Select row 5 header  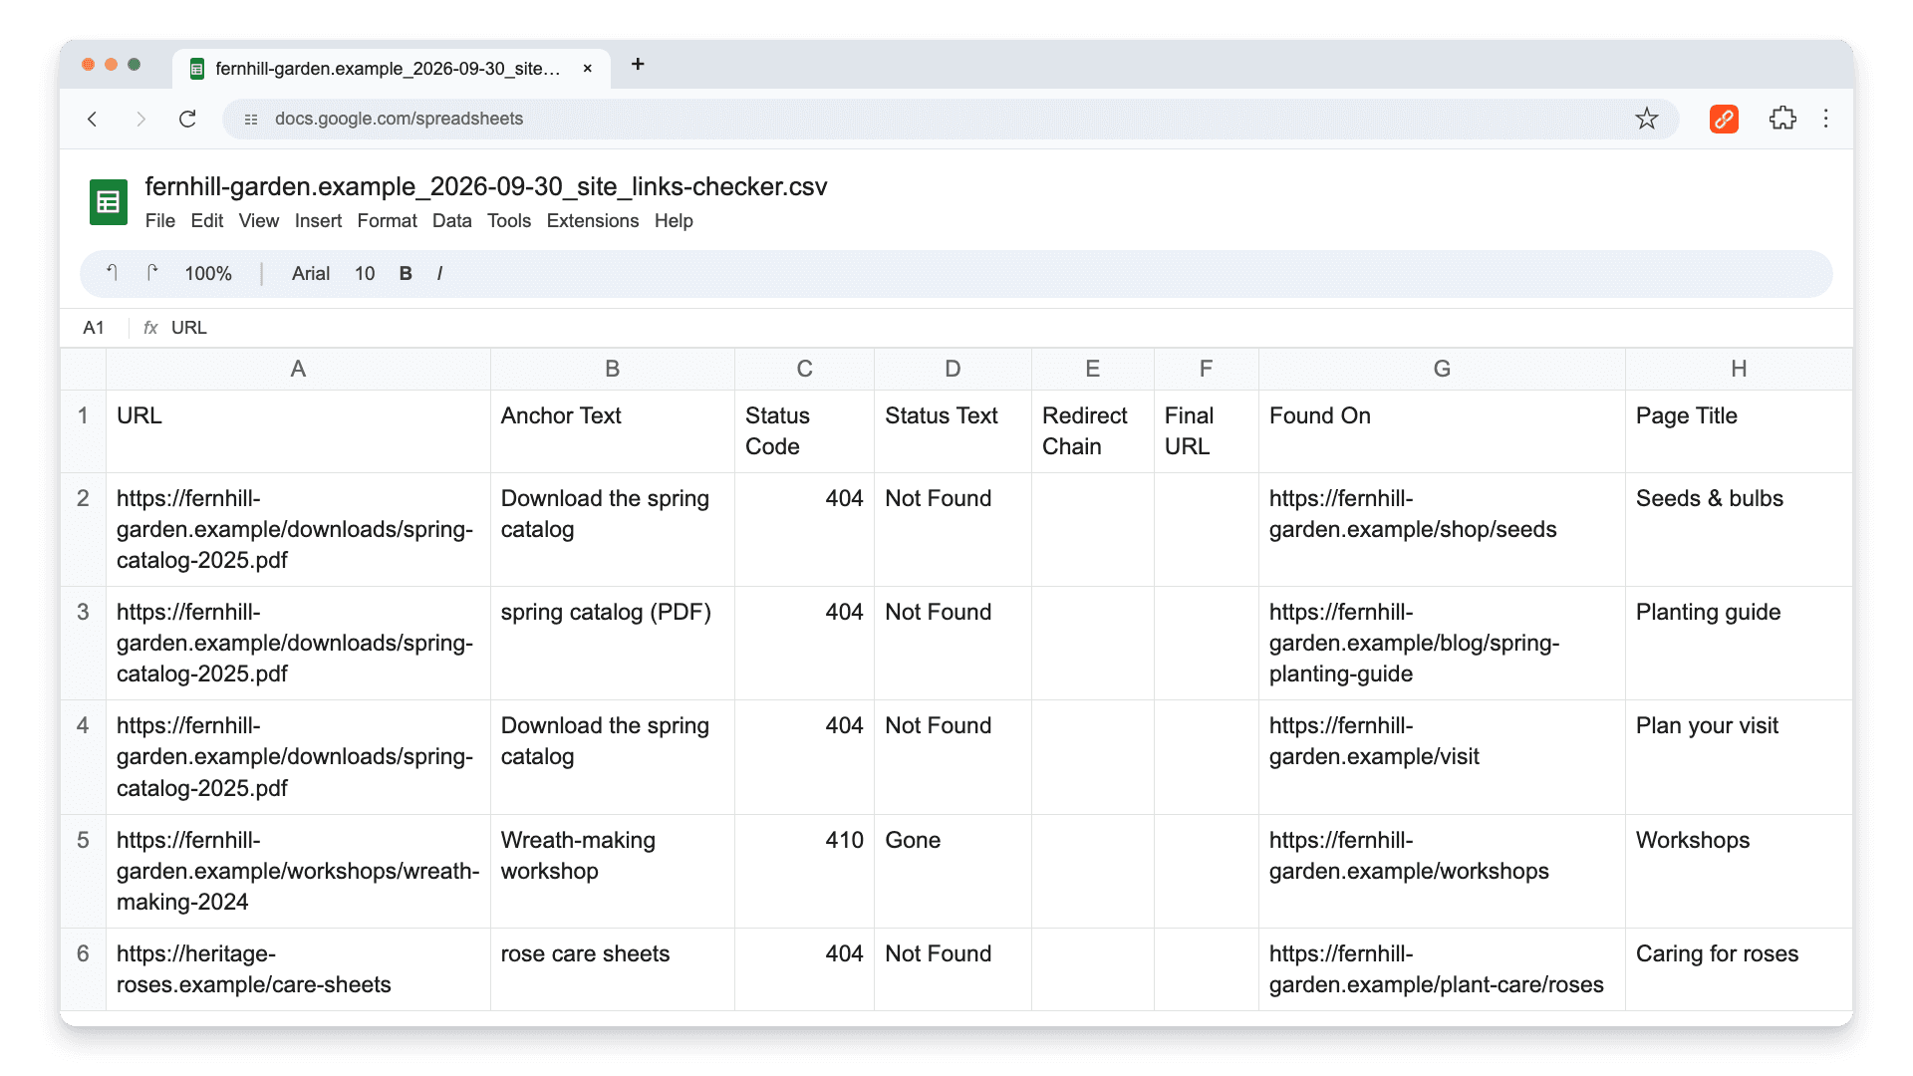pyautogui.click(x=83, y=871)
